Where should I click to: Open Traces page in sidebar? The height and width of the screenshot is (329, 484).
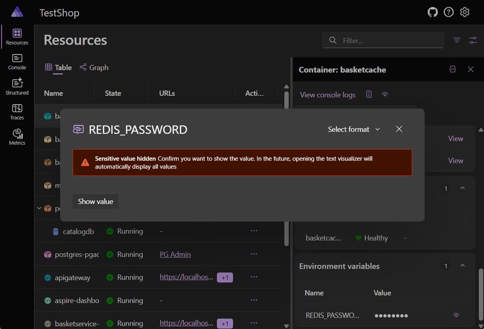click(x=17, y=112)
